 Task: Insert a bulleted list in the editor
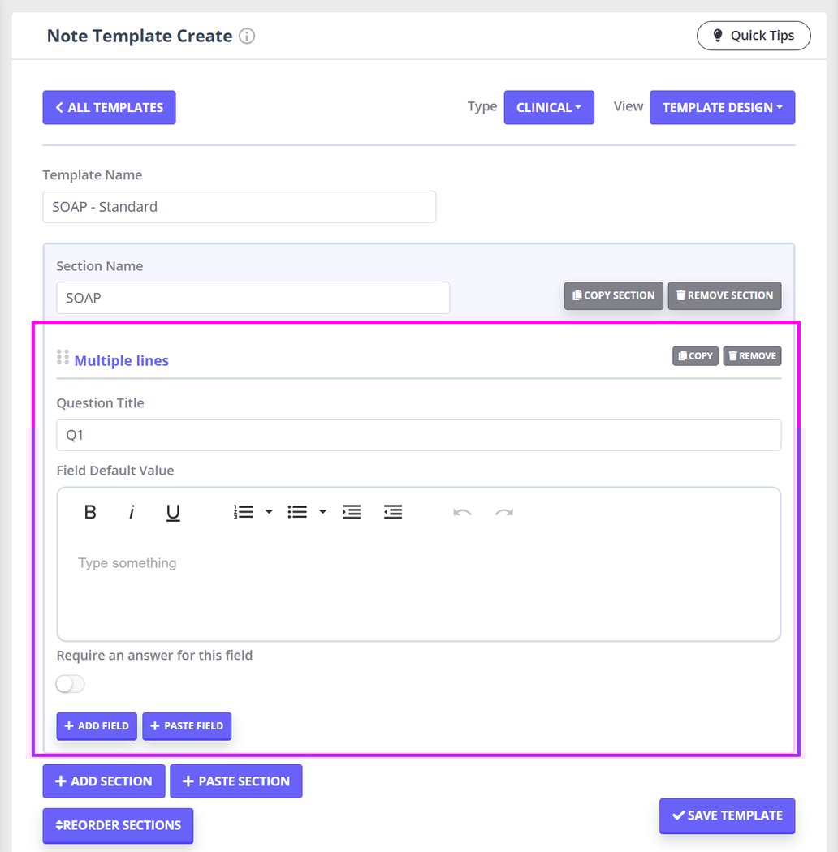coord(297,511)
